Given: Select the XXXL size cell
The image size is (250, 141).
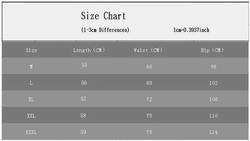Looking at the screenshot, I should (x=31, y=132).
